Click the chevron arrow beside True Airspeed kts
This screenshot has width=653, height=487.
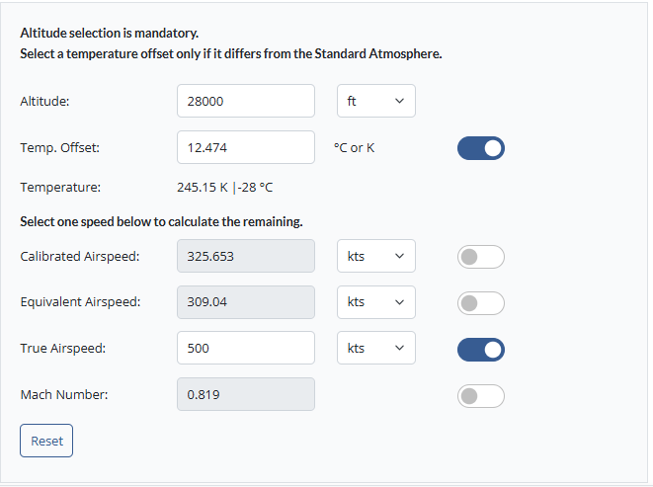coord(399,348)
